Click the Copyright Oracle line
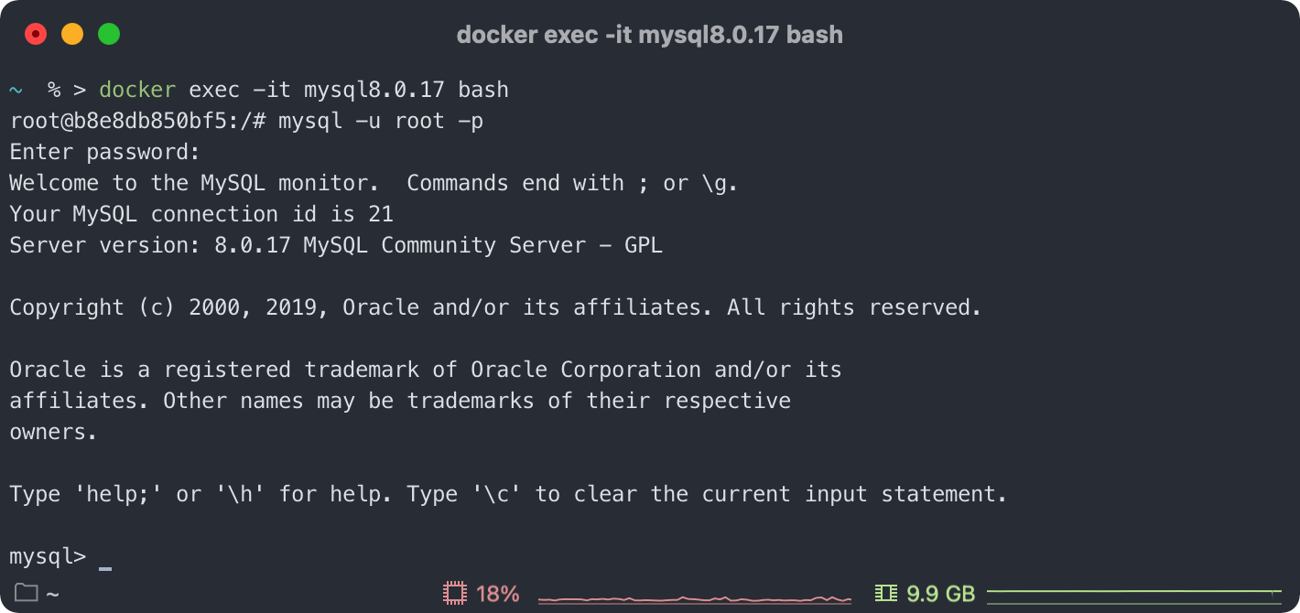Viewport: 1300px width, 613px height. (x=495, y=307)
